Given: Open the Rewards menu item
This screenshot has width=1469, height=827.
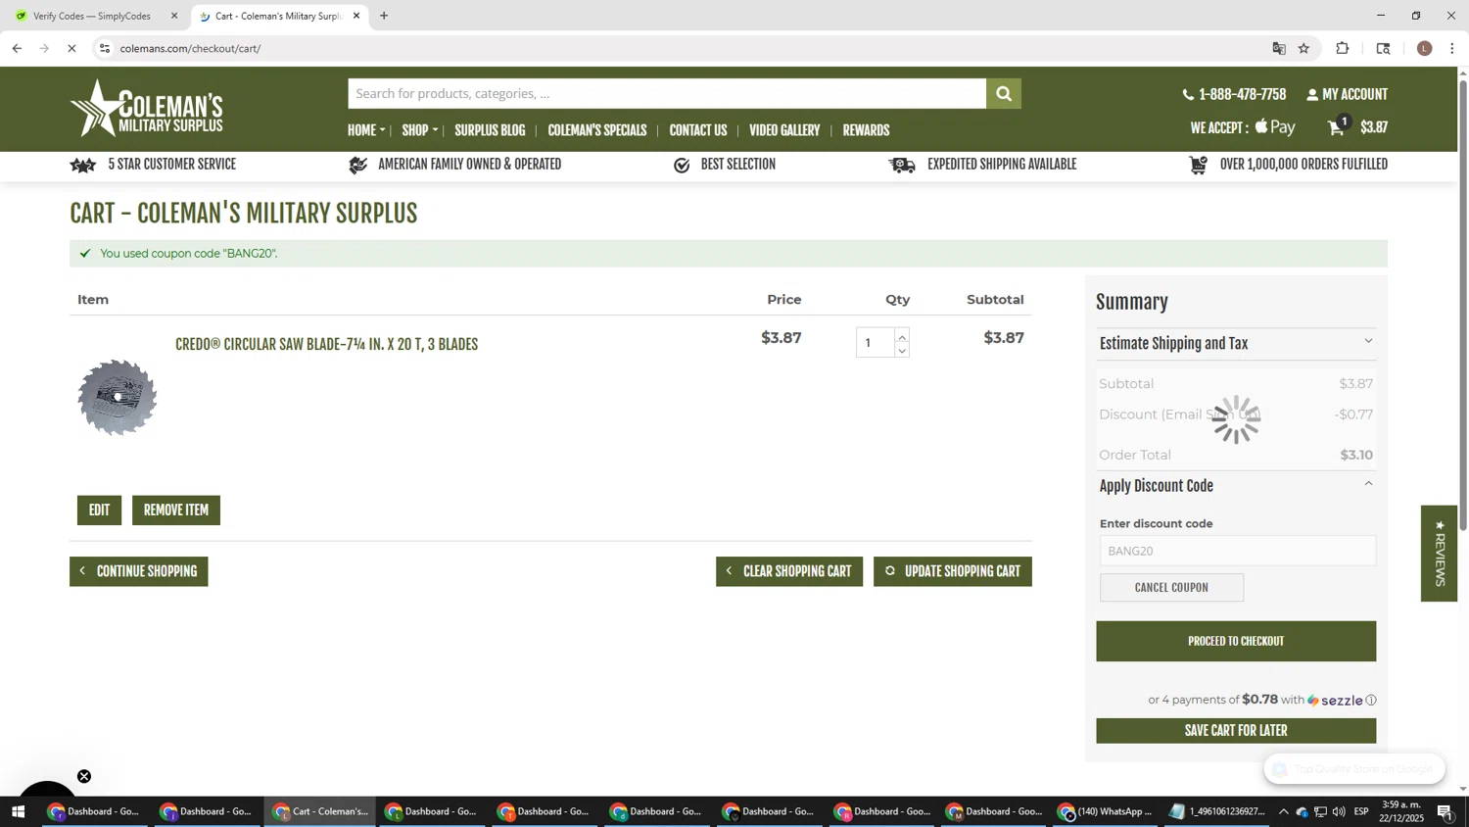Looking at the screenshot, I should coord(866,130).
